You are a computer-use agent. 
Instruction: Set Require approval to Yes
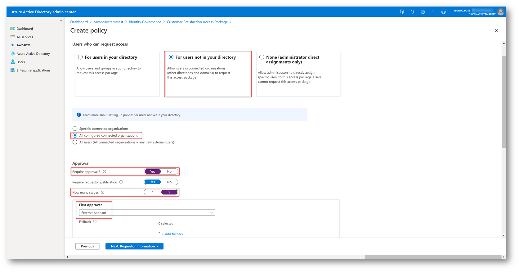[153, 172]
